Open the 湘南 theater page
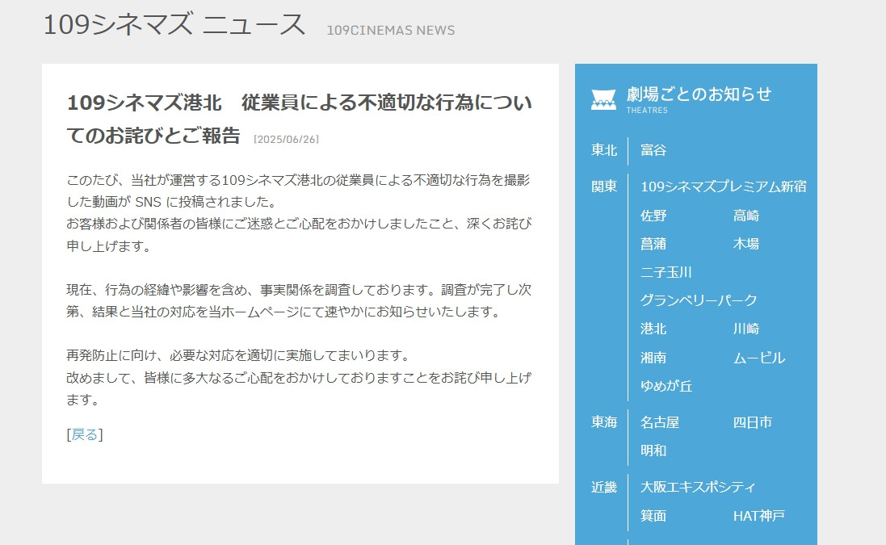 pyautogui.click(x=653, y=358)
